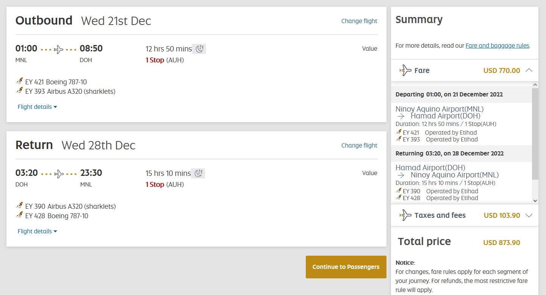The height and width of the screenshot is (295, 546).
Task: Click scroll down arrow in fare summary
Action: [535, 201]
